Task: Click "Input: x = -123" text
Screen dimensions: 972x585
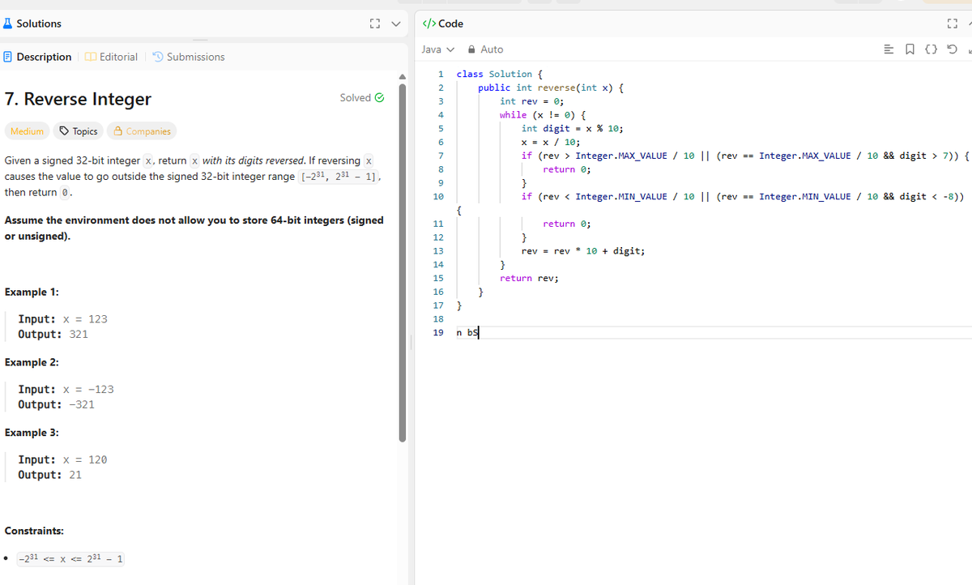Action: tap(66, 389)
